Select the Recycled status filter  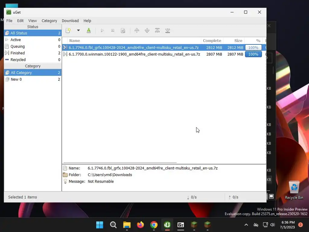click(x=33, y=60)
